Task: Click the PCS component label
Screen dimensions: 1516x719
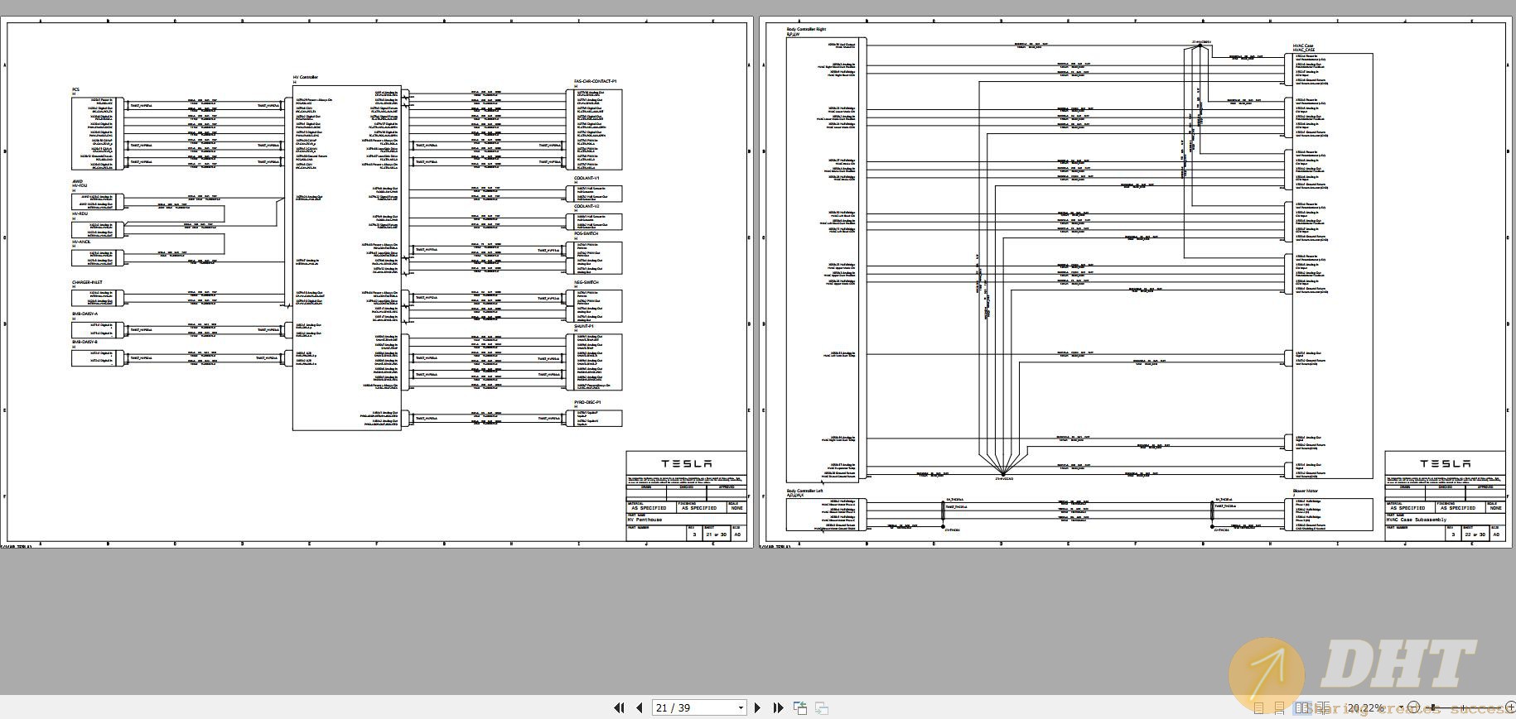Action: coord(75,89)
